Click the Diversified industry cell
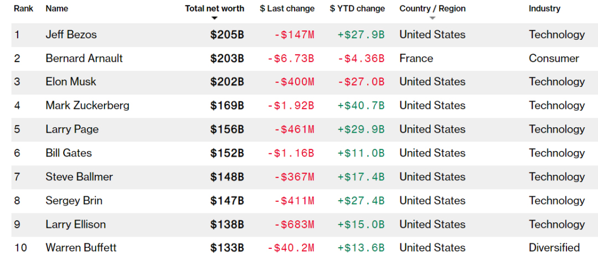Image resolution: width=598 pixels, height=255 pixels. 554,248
